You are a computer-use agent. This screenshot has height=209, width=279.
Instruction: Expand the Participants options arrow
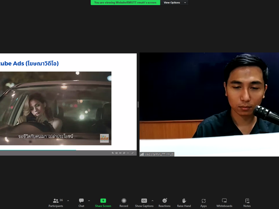[x=68, y=201]
